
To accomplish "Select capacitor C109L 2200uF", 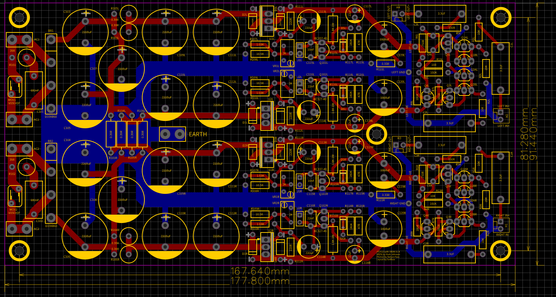I will pyautogui.click(x=165, y=32).
